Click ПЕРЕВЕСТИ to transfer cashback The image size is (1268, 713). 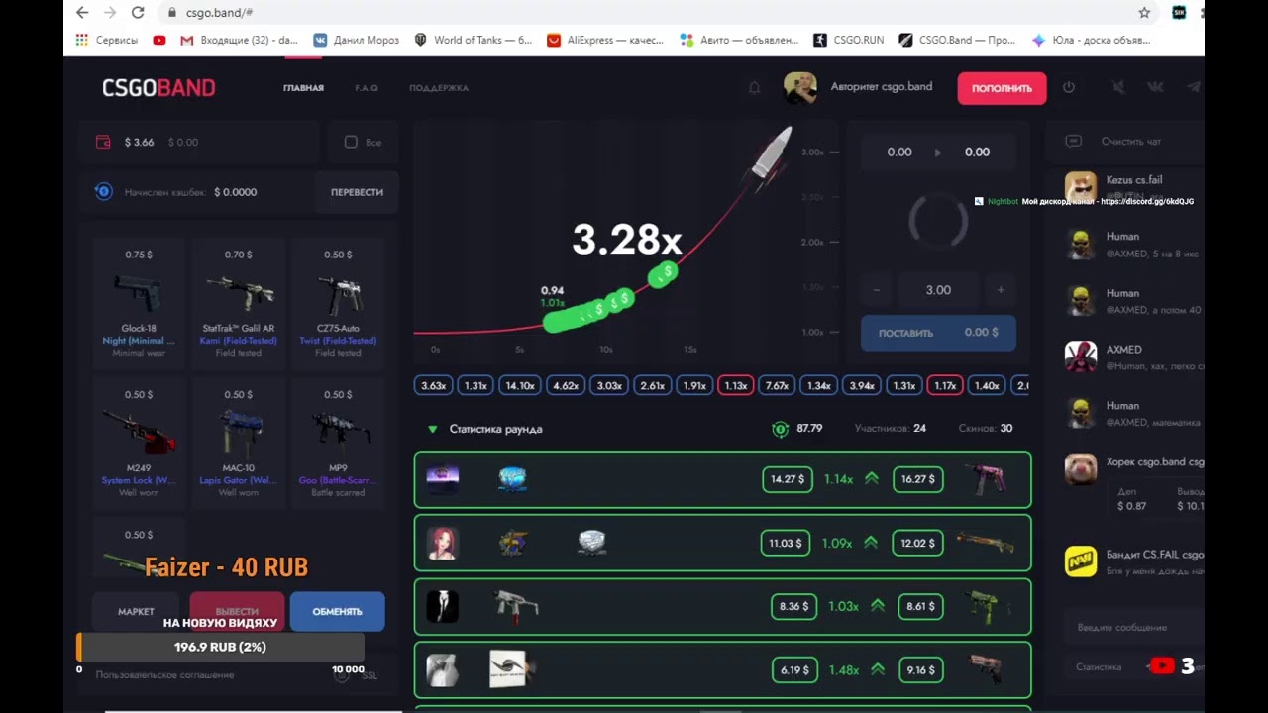click(x=357, y=192)
